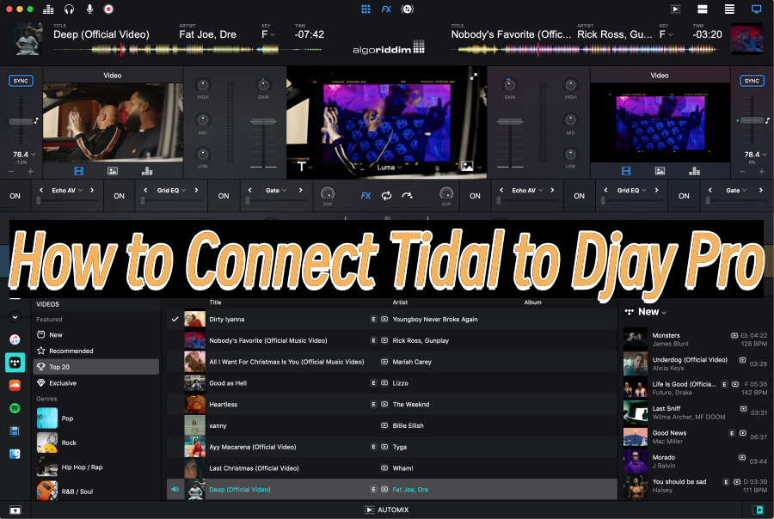This screenshot has width=774, height=519.
Task: Sort the track list by Artist column
Action: 400,302
